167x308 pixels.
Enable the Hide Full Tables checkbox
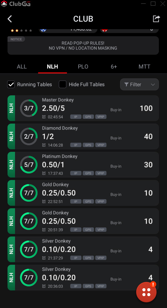tap(63, 84)
